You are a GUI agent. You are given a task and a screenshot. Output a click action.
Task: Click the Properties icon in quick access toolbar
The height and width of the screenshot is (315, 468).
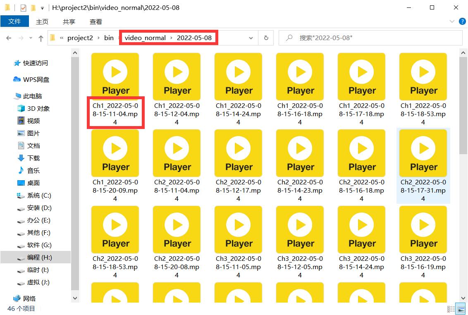pos(23,7)
